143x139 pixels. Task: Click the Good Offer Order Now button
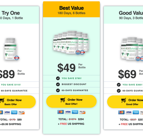125,102
